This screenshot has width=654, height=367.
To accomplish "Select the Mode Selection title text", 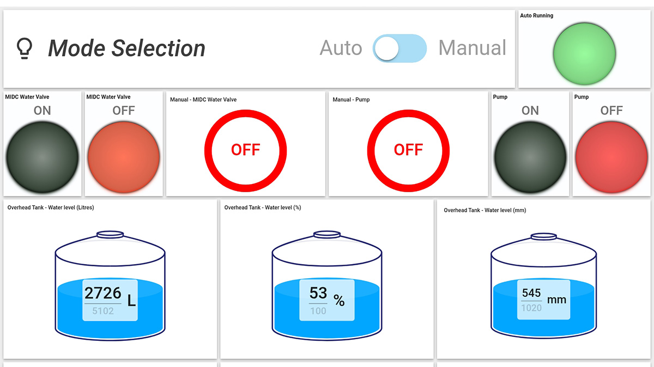I will pyautogui.click(x=126, y=48).
